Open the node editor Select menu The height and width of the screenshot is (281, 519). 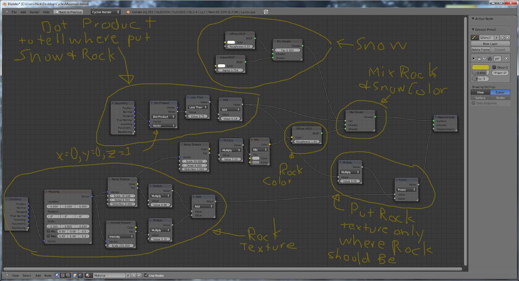pos(27,276)
